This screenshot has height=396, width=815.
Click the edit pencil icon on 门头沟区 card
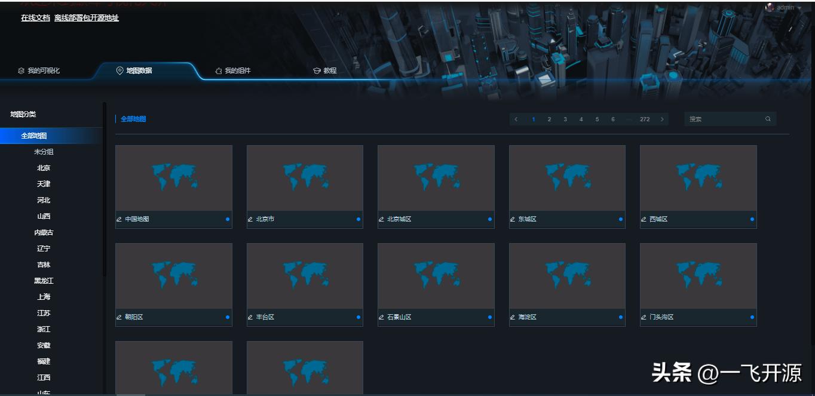click(x=644, y=317)
